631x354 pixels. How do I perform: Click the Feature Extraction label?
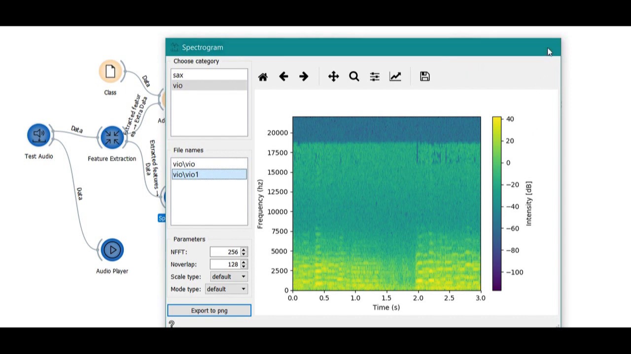[112, 159]
